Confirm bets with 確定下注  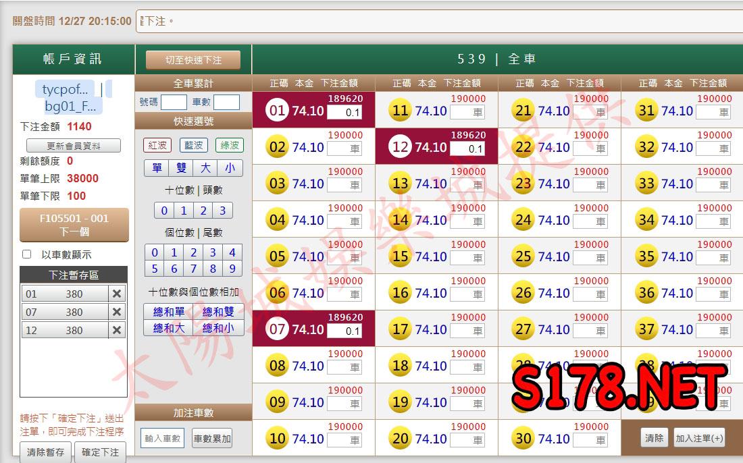[101, 452]
